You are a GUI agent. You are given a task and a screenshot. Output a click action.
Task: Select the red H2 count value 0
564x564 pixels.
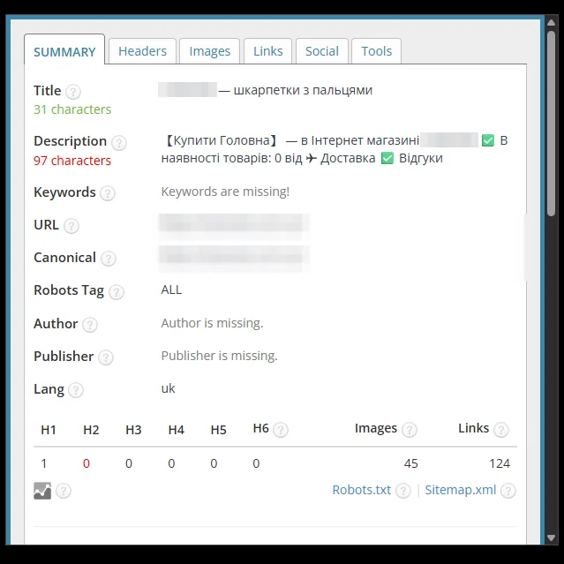pos(86,463)
